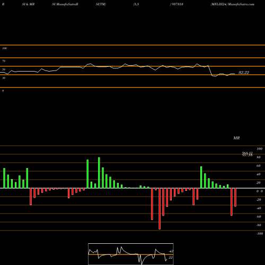This screenshot has height=265, width=265.
Task: Click the MR axis label -20
Action: pyautogui.click(x=259, y=200)
